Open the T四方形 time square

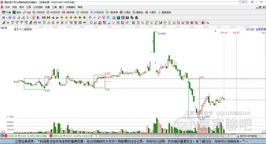coord(82,12)
